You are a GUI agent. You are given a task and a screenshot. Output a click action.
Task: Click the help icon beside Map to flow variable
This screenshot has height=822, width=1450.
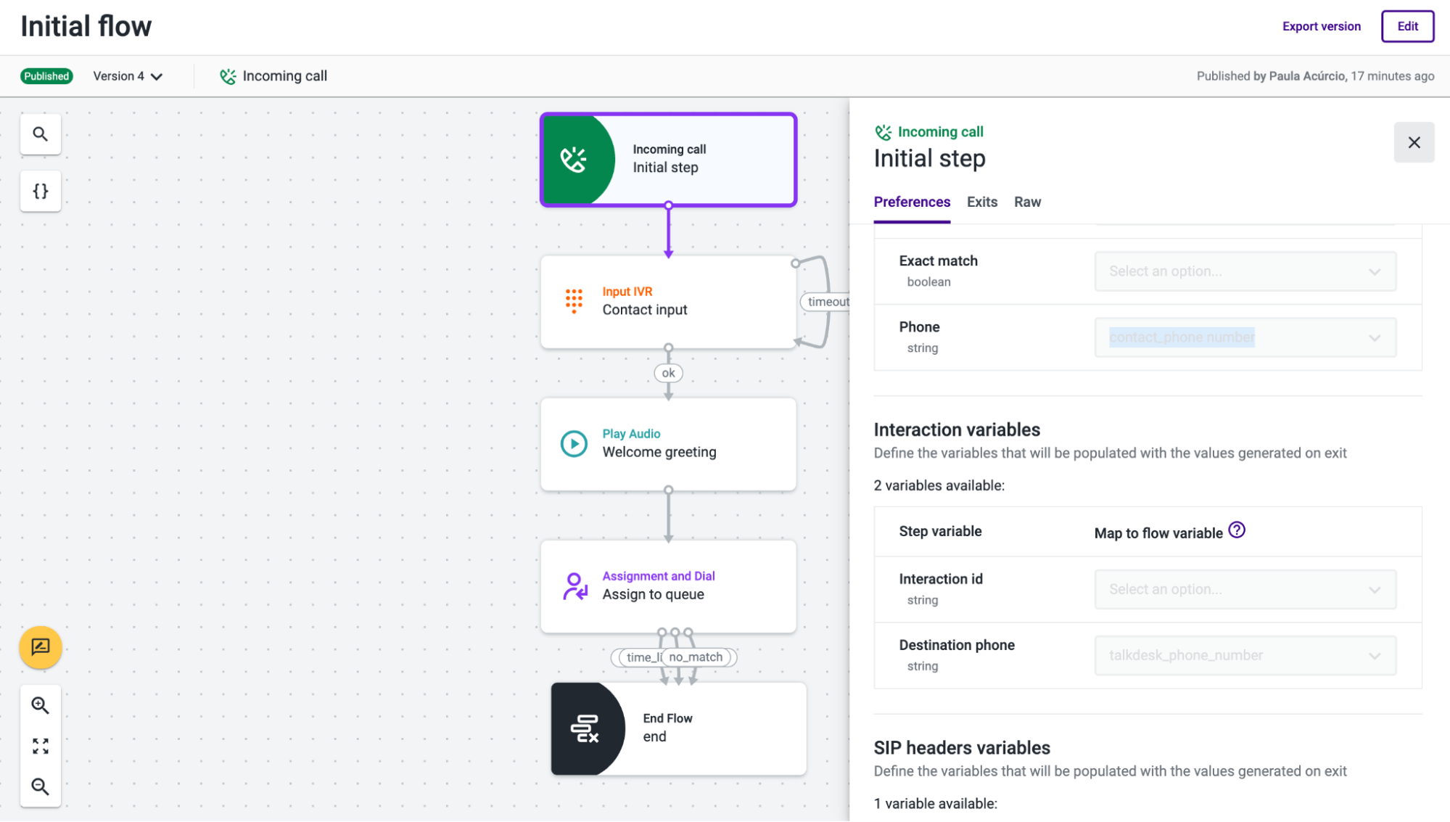pyautogui.click(x=1237, y=530)
